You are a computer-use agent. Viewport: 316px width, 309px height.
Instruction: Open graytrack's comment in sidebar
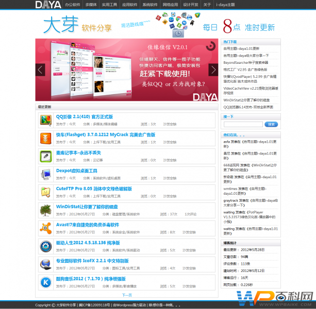point(251,203)
